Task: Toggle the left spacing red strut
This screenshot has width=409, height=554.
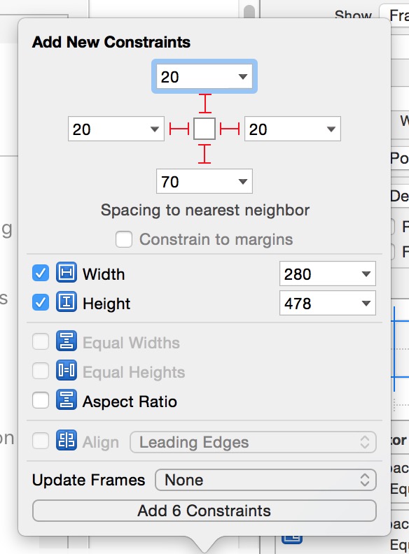Action: 179,129
